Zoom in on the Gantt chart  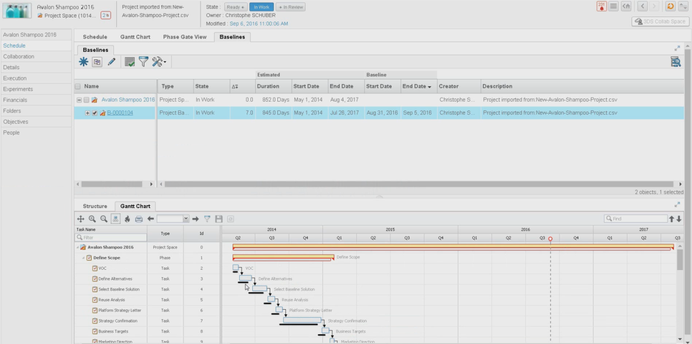92,219
